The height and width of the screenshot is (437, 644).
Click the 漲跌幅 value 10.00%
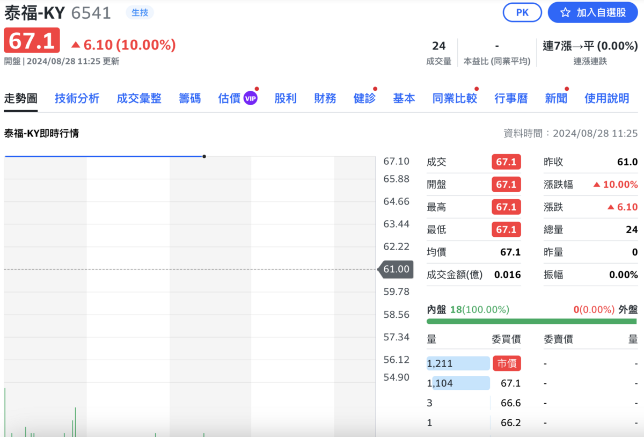click(616, 185)
